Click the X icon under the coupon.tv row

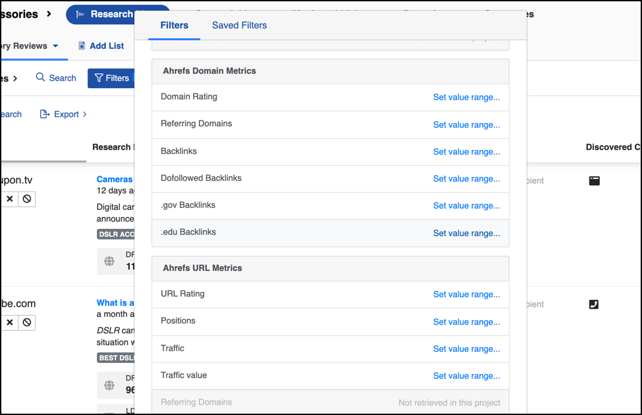coord(10,199)
